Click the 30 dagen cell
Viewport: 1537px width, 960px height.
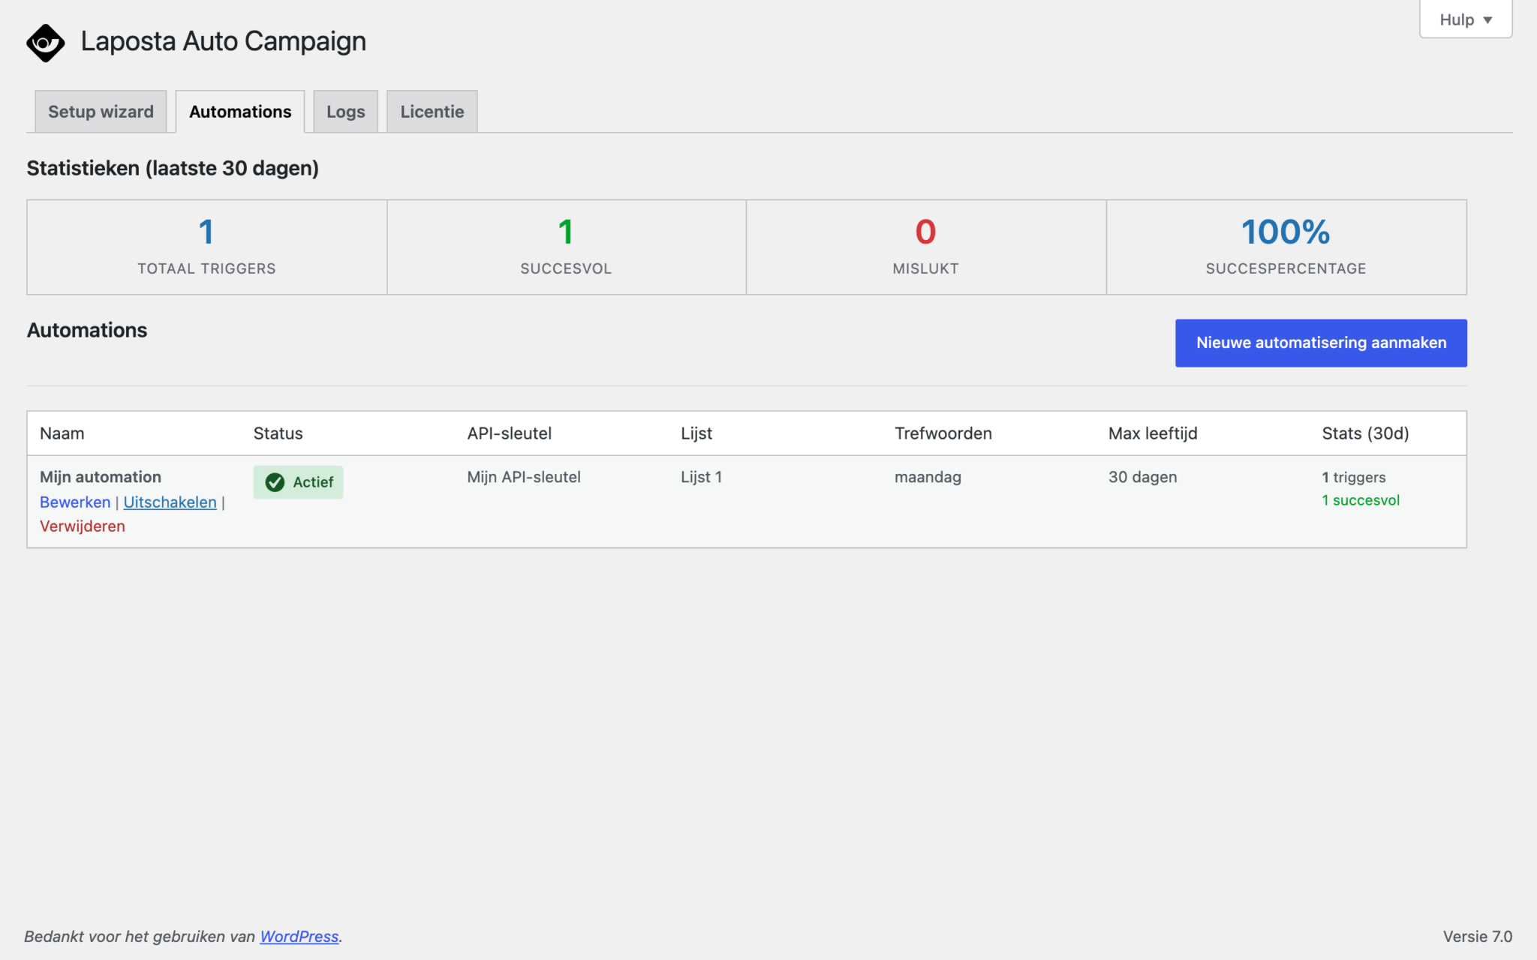(x=1142, y=477)
